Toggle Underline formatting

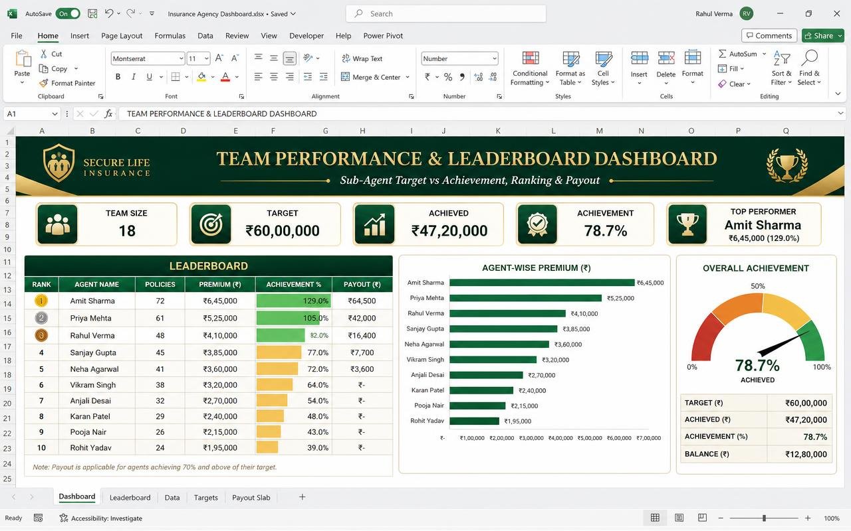coord(150,77)
